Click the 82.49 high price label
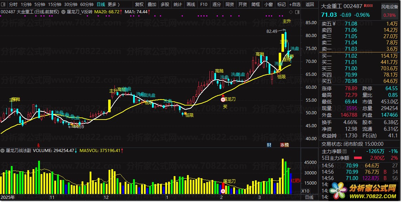The width and height of the screenshot is (402, 202). [272, 31]
